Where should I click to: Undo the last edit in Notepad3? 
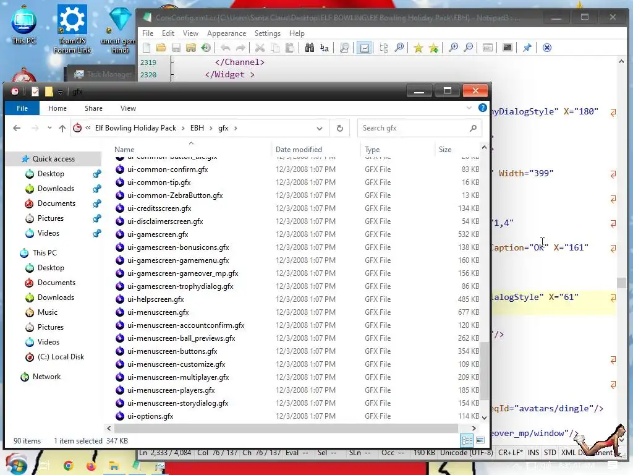(x=225, y=48)
